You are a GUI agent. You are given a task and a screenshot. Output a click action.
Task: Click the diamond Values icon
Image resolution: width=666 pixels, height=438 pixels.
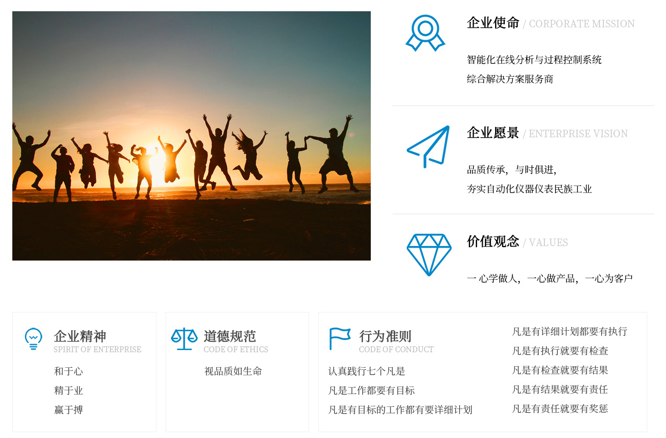429,255
